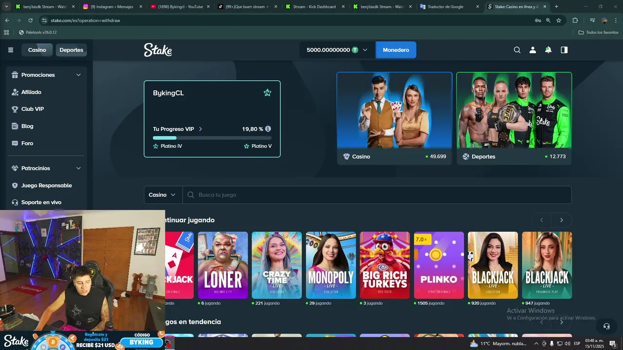Screen dimensions: 623x350
Task: Open the notifications bell
Action: [x=548, y=50]
